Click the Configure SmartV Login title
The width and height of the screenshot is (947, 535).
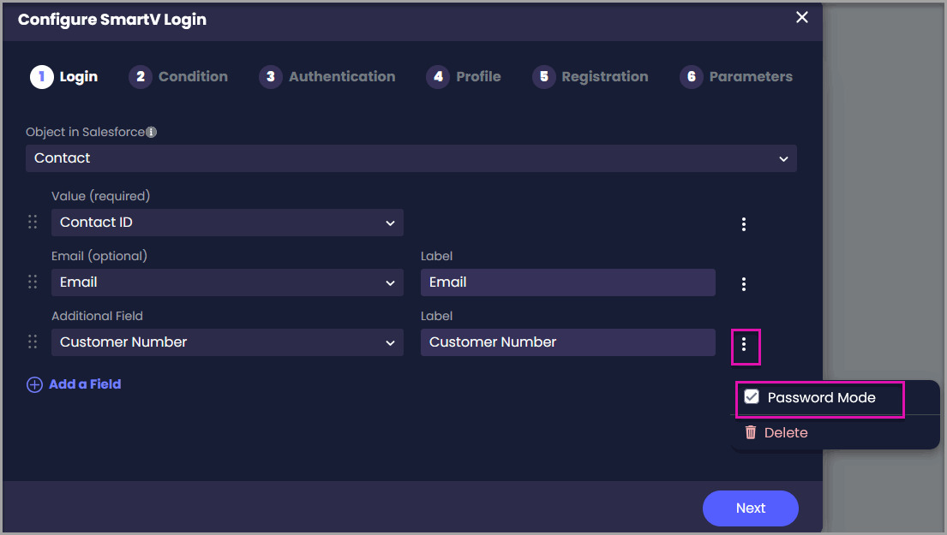click(112, 20)
